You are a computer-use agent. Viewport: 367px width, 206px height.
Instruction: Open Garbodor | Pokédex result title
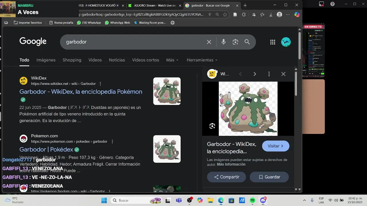(46, 150)
